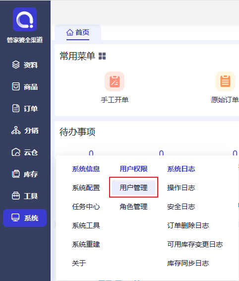Open the 云仓 sidebar section

pyautogui.click(x=25, y=152)
